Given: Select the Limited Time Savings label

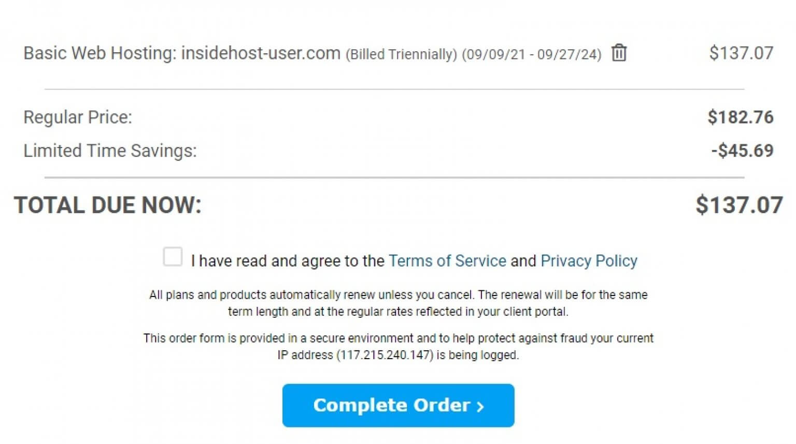Looking at the screenshot, I should point(110,151).
